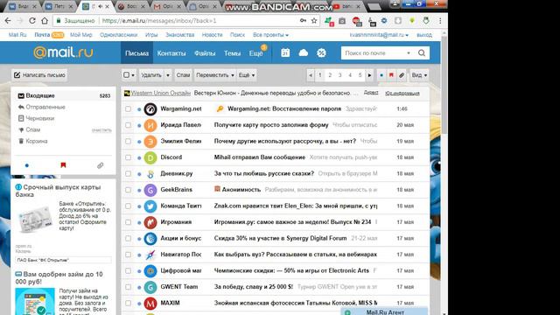Click очистить next to Спам folder
This screenshot has height=315, width=560.
(101, 130)
